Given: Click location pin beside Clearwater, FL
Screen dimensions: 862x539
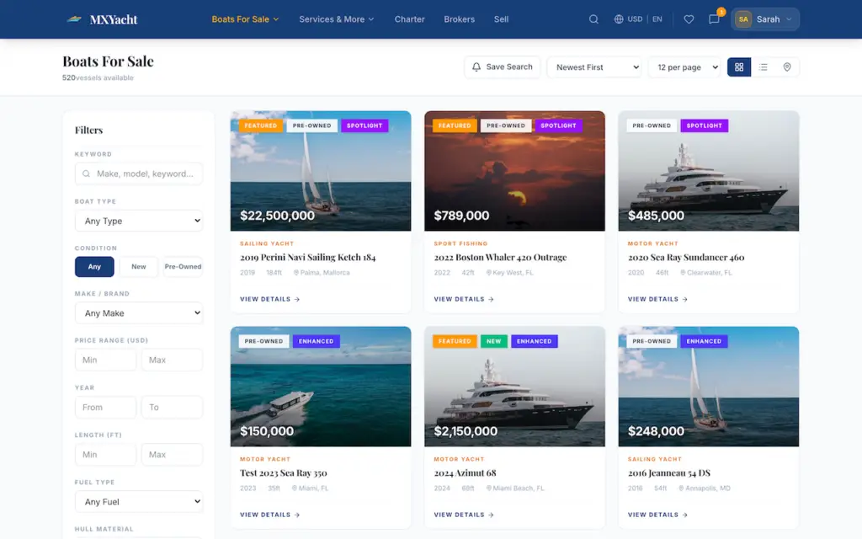Looking at the screenshot, I should click(x=683, y=273).
